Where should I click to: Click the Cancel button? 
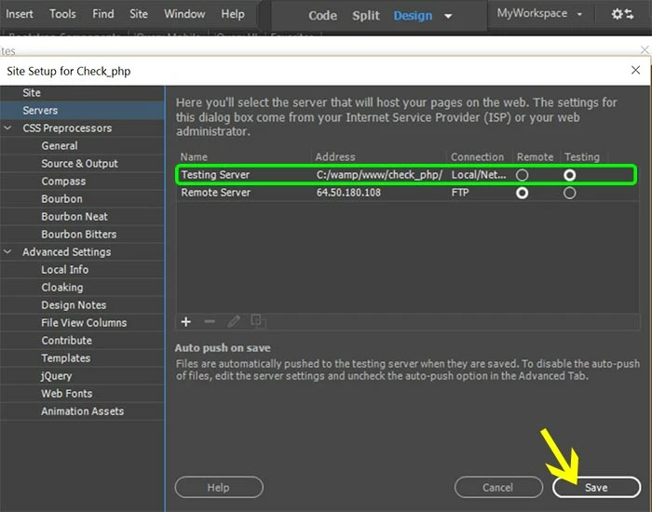498,487
